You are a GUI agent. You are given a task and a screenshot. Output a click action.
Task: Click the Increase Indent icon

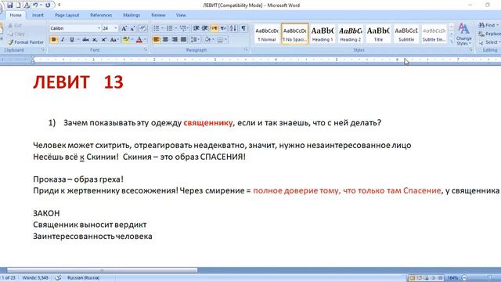click(x=205, y=28)
